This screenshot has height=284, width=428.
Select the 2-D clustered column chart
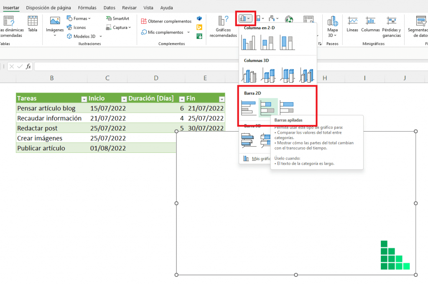[x=249, y=43]
